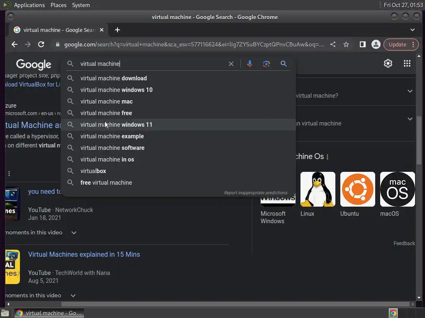Click the Update button in Chrome

397,44
